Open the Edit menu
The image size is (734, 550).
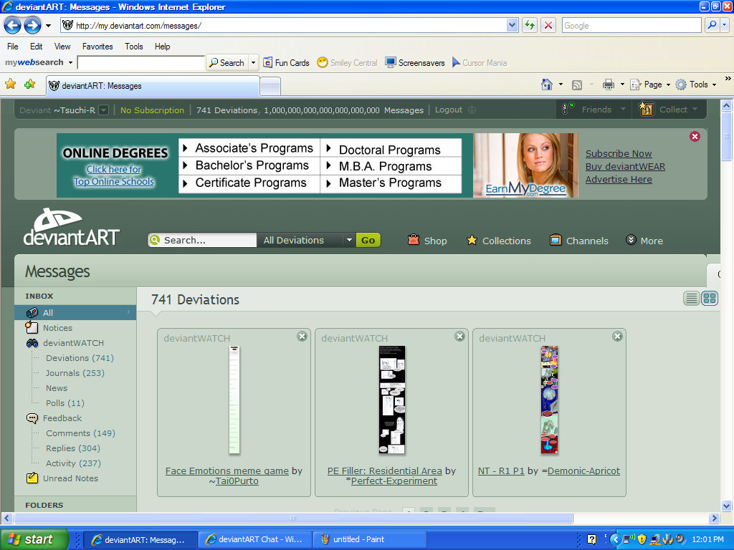click(36, 47)
